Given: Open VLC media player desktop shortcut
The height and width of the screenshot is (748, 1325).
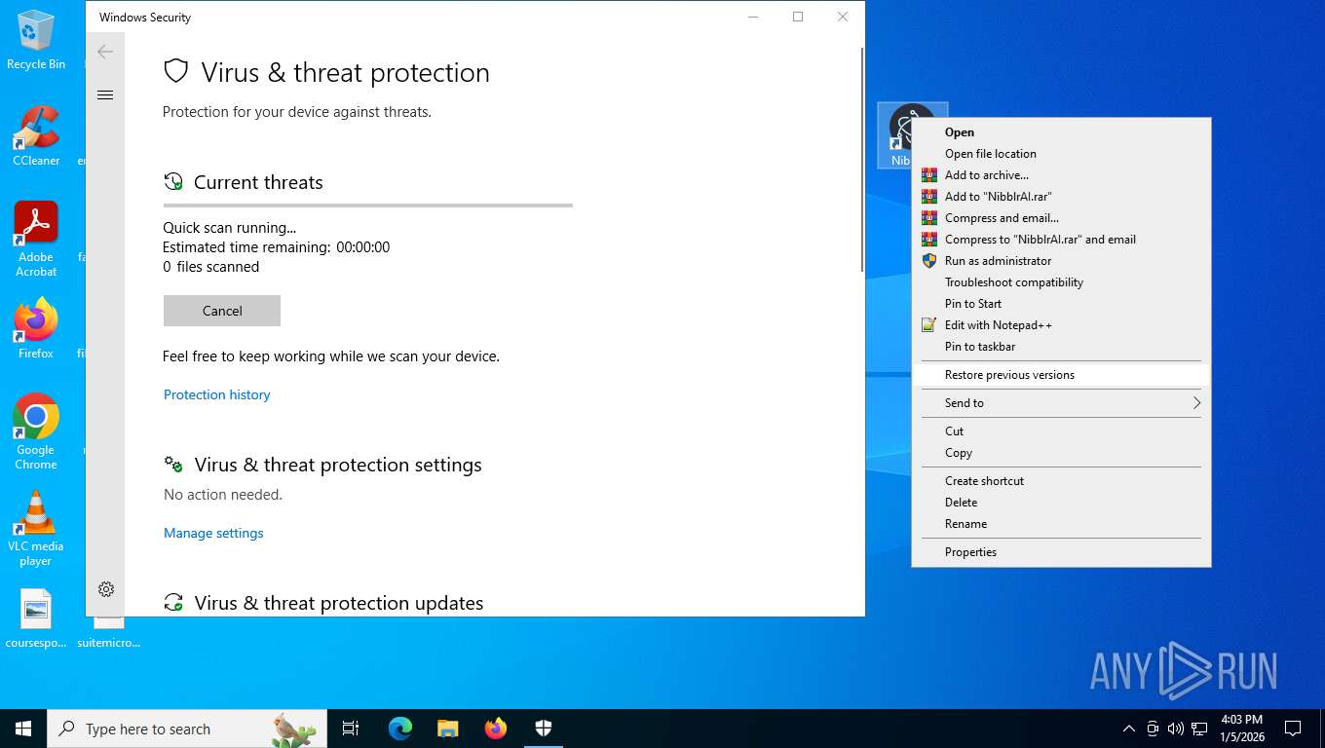Looking at the screenshot, I should (36, 529).
